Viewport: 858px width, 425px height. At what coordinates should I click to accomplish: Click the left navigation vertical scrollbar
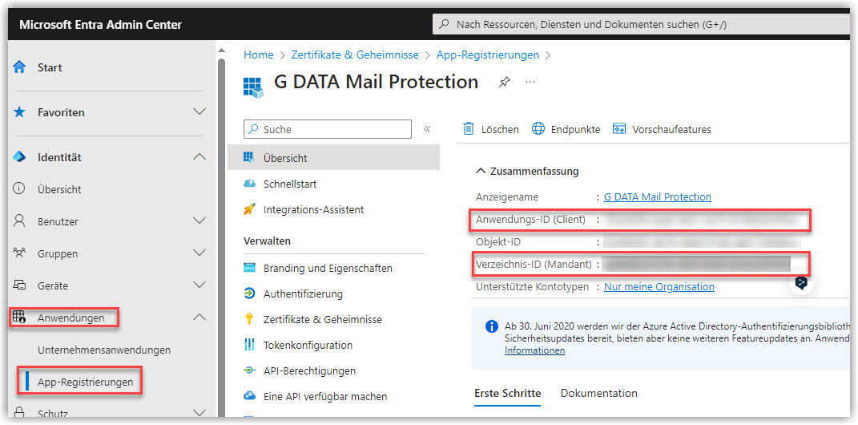(221, 236)
